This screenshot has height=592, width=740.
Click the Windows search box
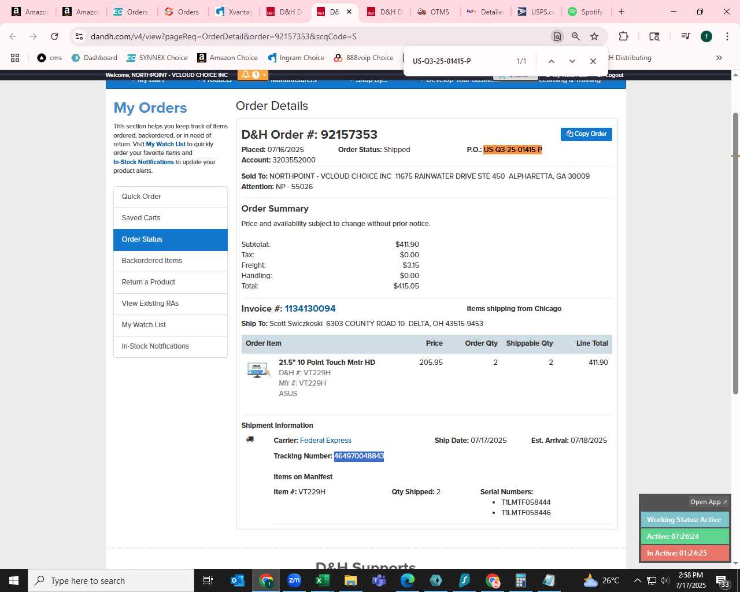(x=111, y=580)
